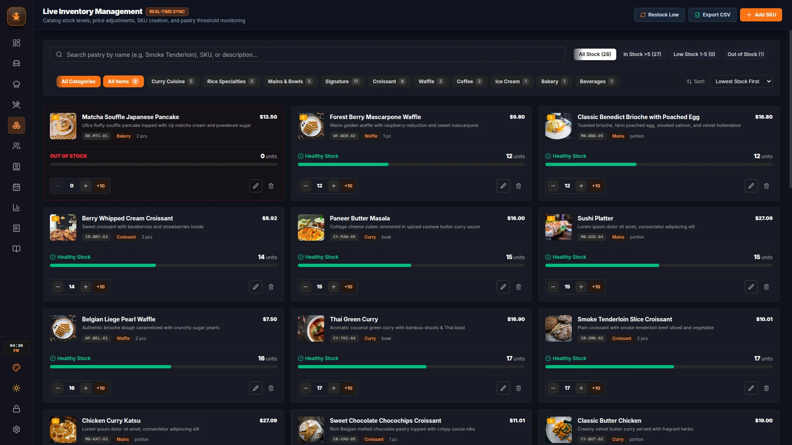Decrease Classic Benedict Brioche stock by one
The image size is (792, 445).
(x=553, y=186)
